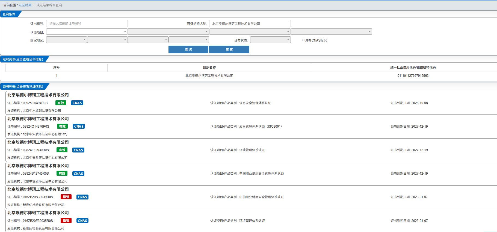Select the 组织列表 section tab
497x232 pixels.
click(23, 59)
